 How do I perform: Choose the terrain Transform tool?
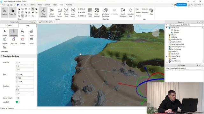coord(14,33)
